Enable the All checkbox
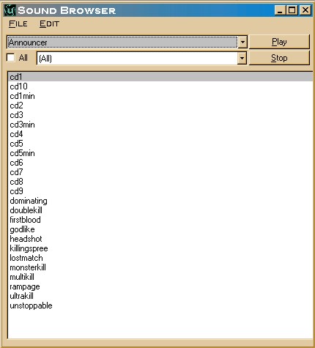Viewport: 315px width, 348px height. tap(11, 58)
